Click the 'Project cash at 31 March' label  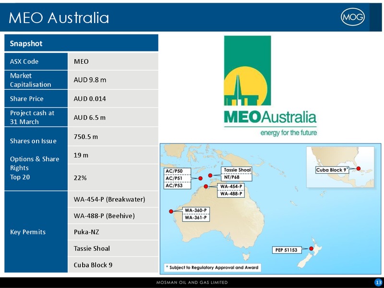coord(32,117)
